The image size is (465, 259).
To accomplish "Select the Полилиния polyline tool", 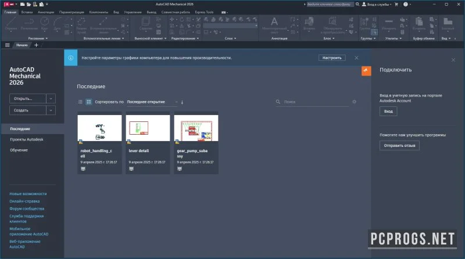I will tap(29, 24).
